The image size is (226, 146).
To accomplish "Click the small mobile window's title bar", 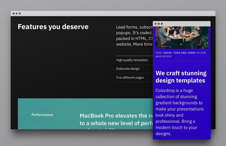I will click(x=186, y=24).
